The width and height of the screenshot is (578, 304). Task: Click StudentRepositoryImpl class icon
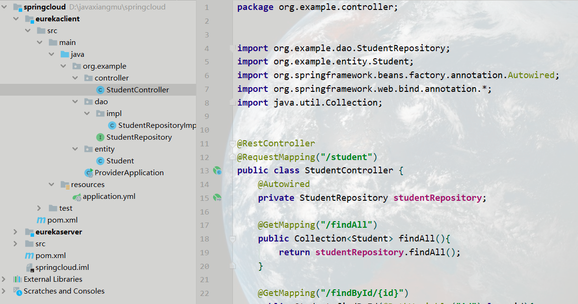112,125
